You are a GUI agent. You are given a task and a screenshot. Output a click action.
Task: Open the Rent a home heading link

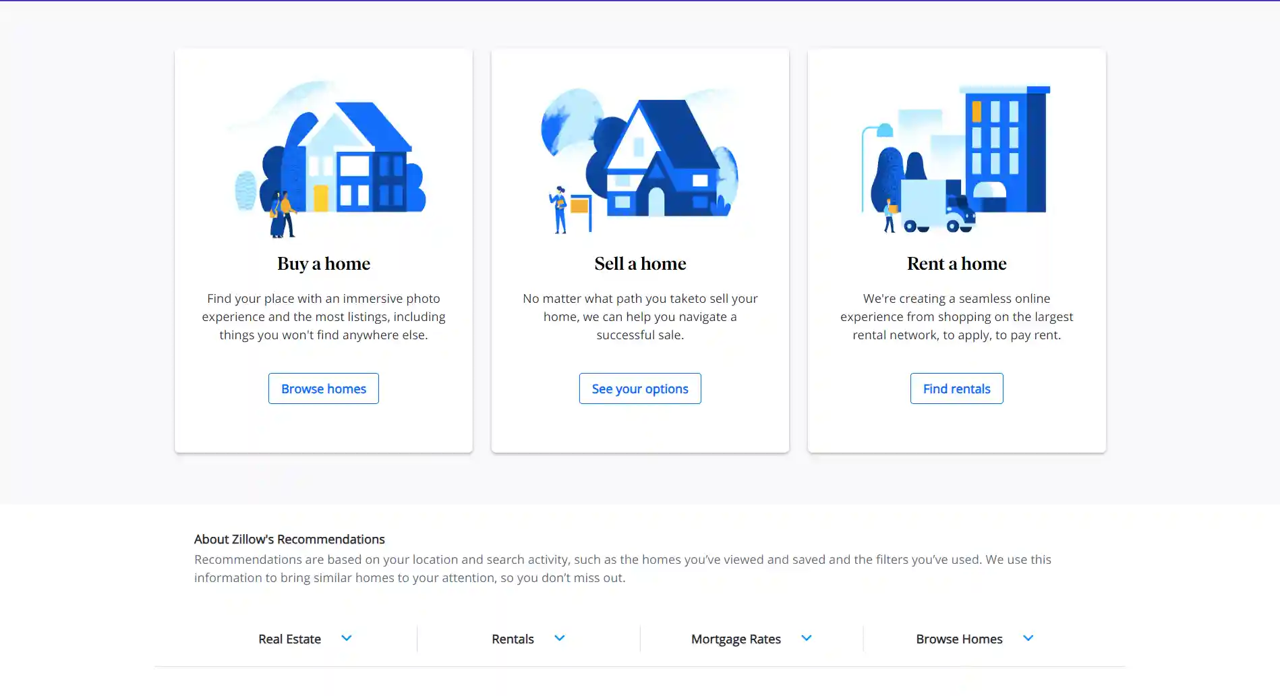(x=956, y=264)
